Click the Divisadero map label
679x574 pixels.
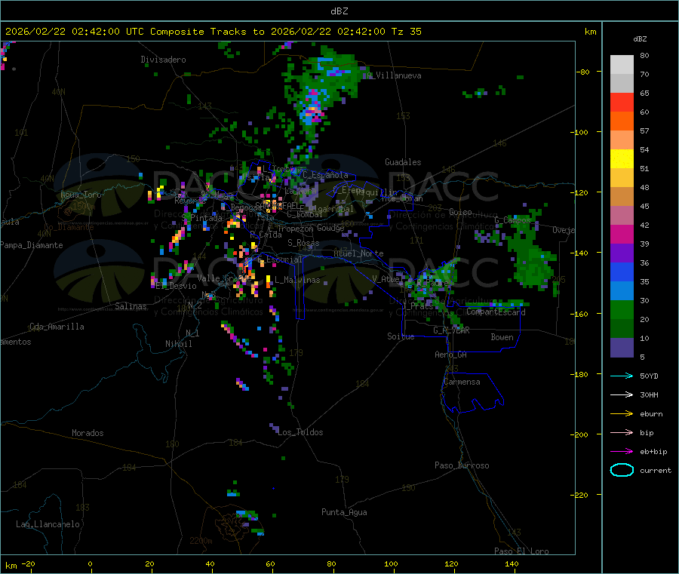tap(163, 60)
